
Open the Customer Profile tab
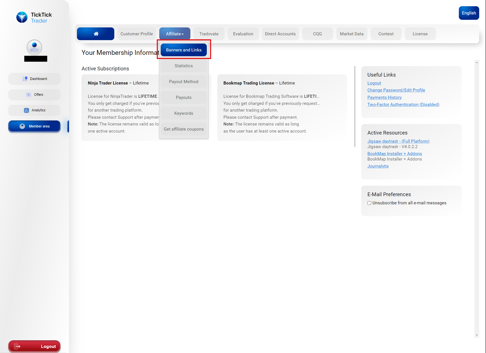137,34
